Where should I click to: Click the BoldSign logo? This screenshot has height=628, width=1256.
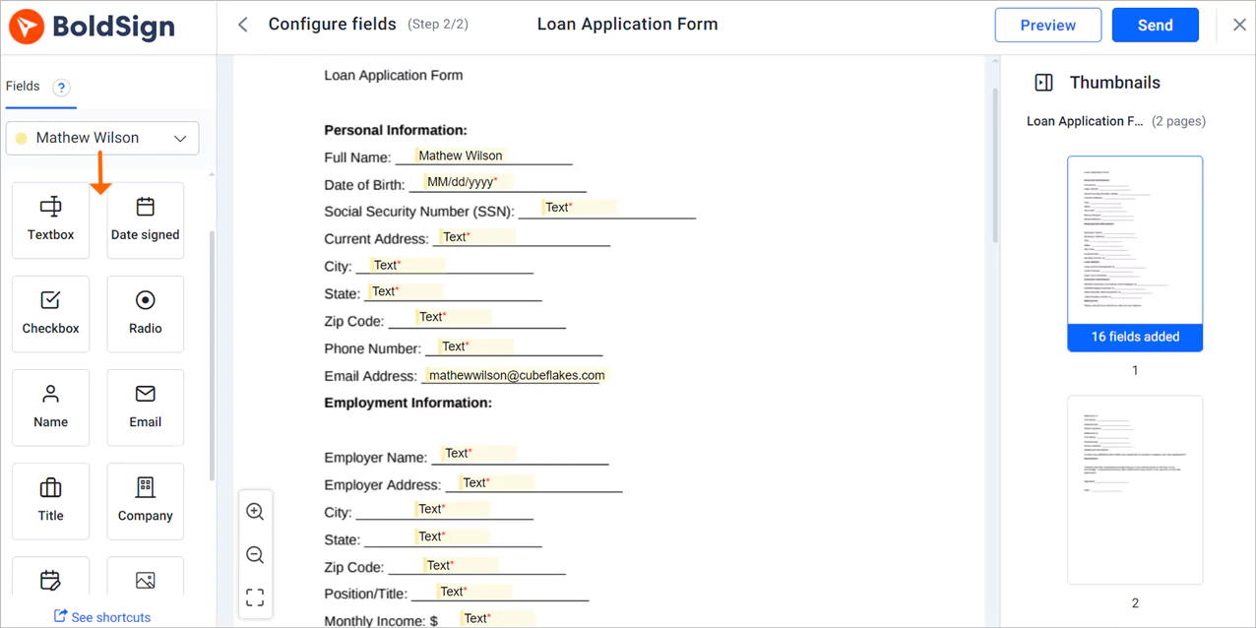coord(92,27)
